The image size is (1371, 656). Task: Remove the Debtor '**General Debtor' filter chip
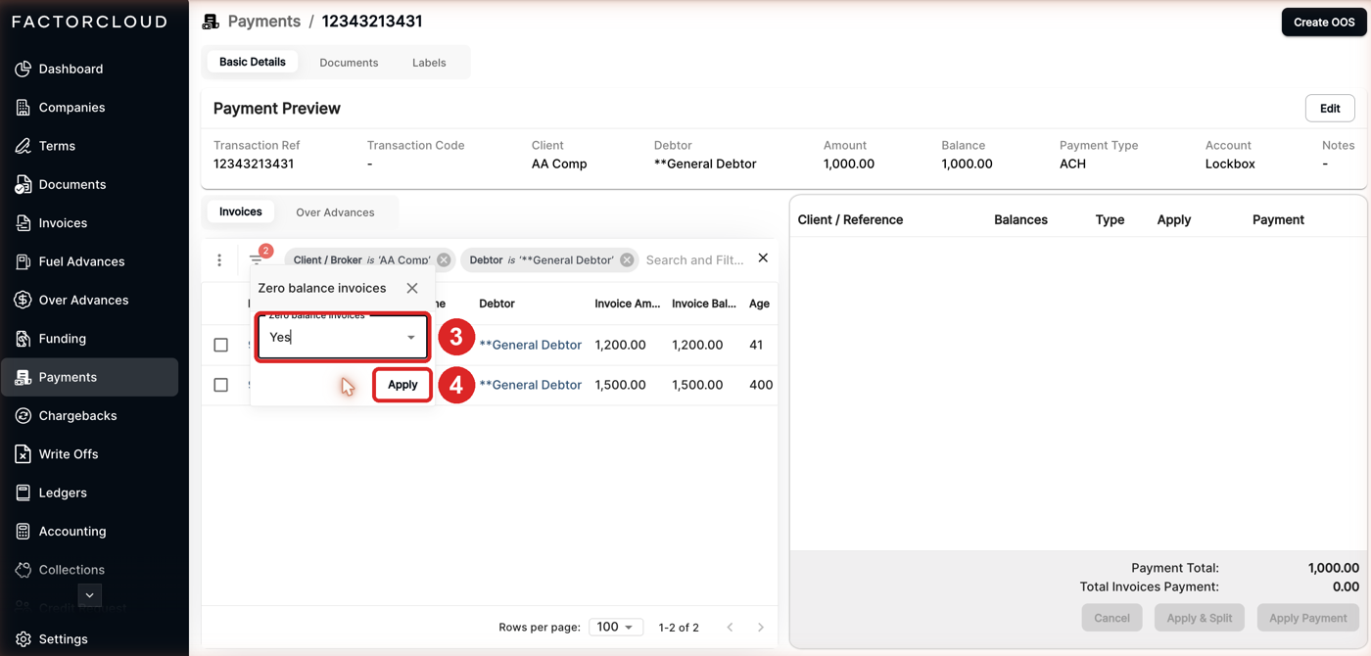pyautogui.click(x=627, y=260)
